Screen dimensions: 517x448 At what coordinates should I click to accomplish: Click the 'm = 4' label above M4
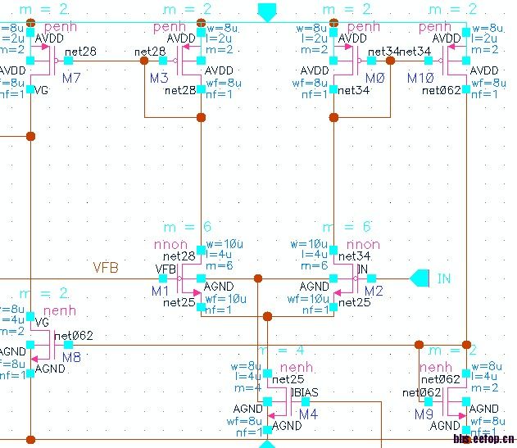(282, 350)
